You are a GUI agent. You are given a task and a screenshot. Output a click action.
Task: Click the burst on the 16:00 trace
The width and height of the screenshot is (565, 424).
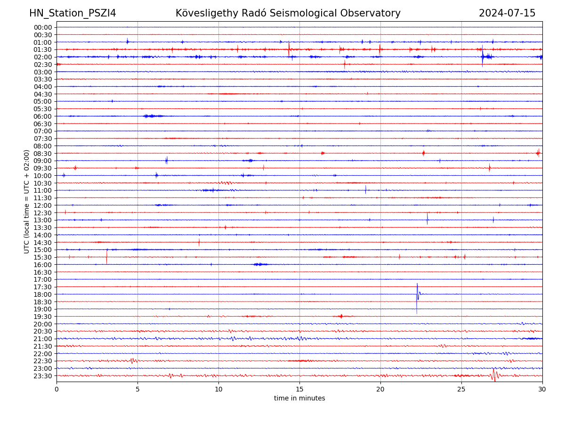[260, 264]
